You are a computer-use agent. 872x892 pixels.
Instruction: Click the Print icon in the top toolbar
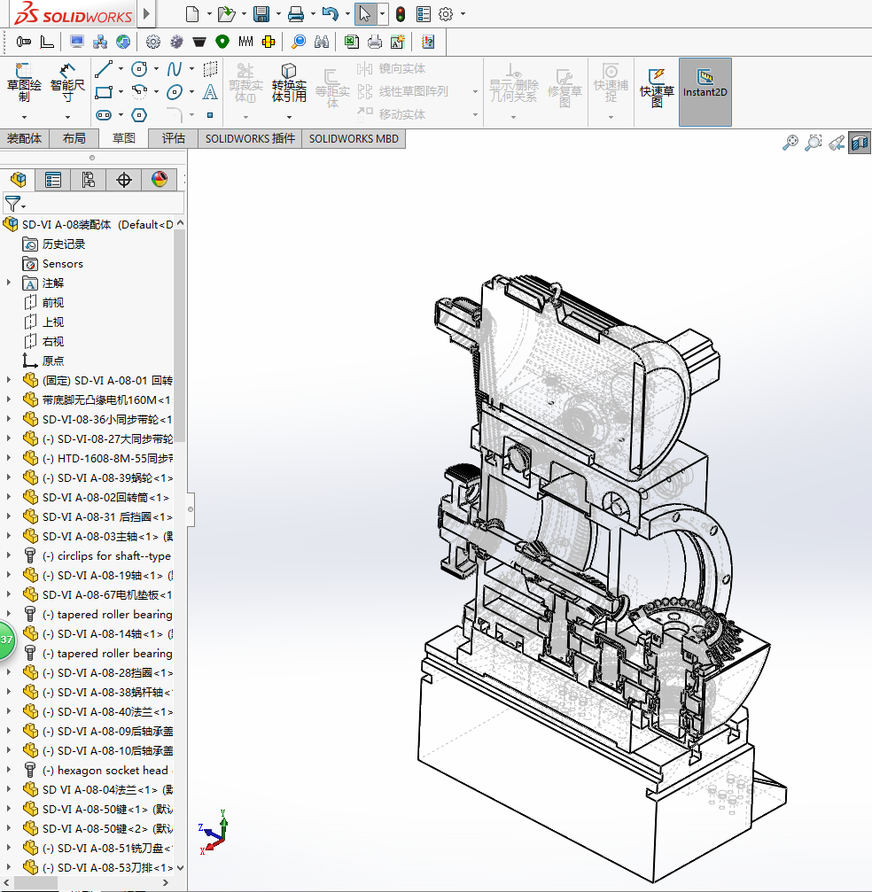pyautogui.click(x=296, y=14)
